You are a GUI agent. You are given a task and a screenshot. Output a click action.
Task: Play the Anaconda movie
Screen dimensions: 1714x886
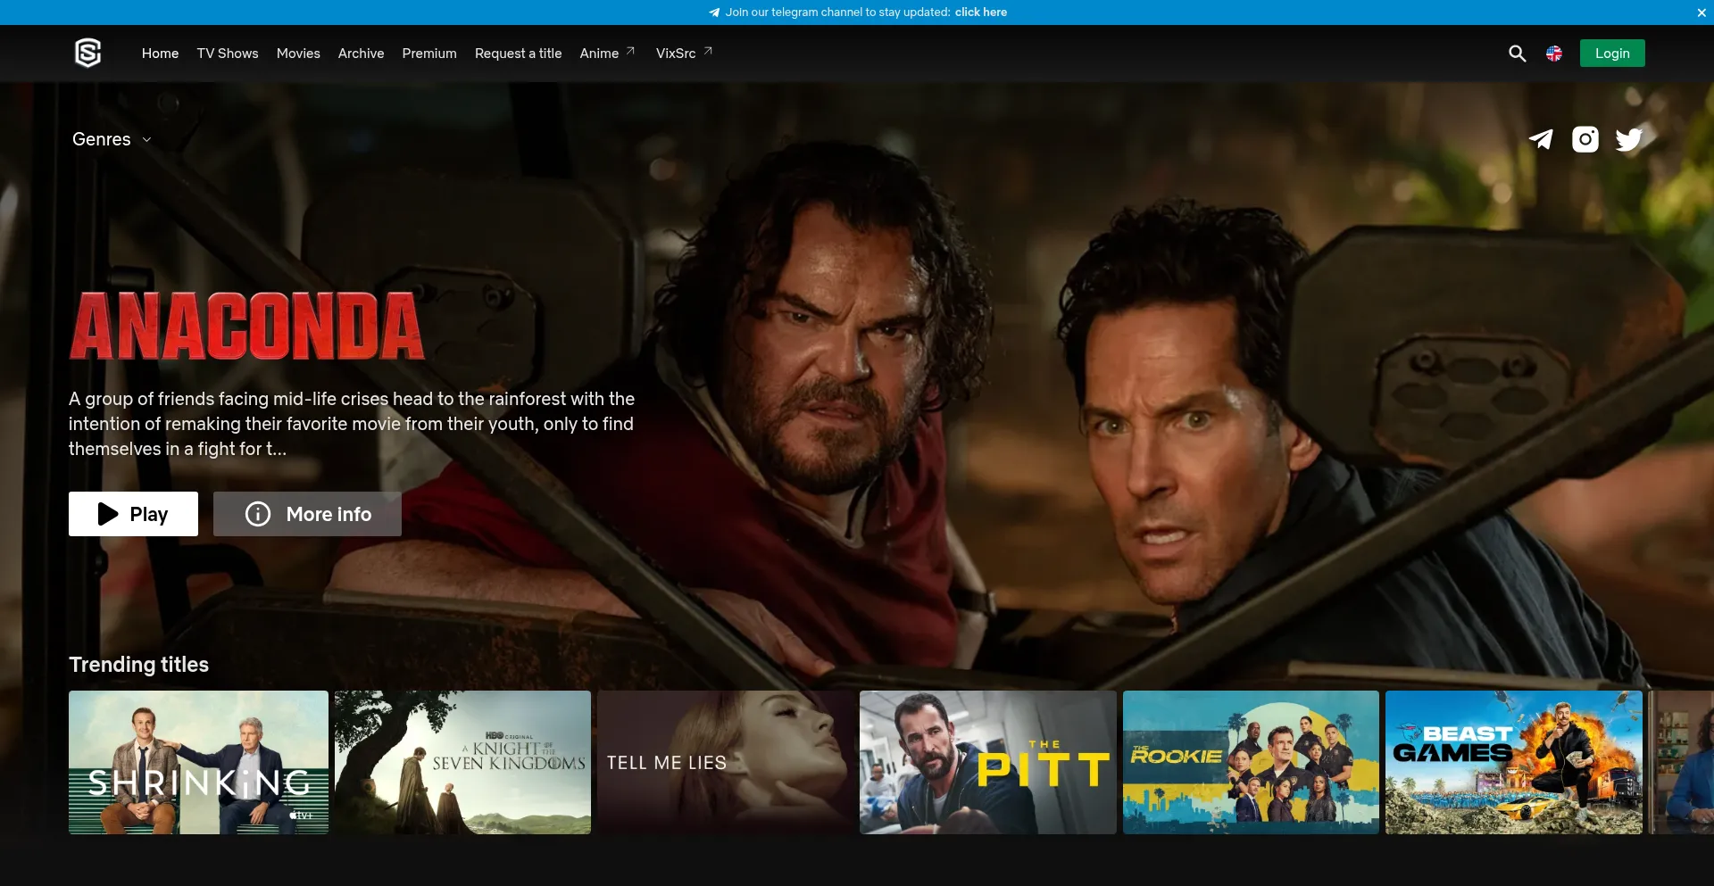pos(133,514)
